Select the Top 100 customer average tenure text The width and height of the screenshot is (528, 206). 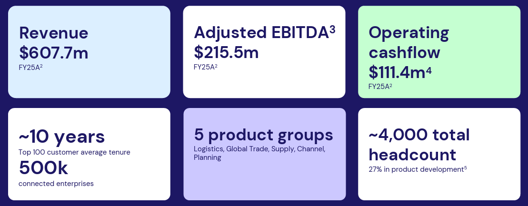coord(74,152)
